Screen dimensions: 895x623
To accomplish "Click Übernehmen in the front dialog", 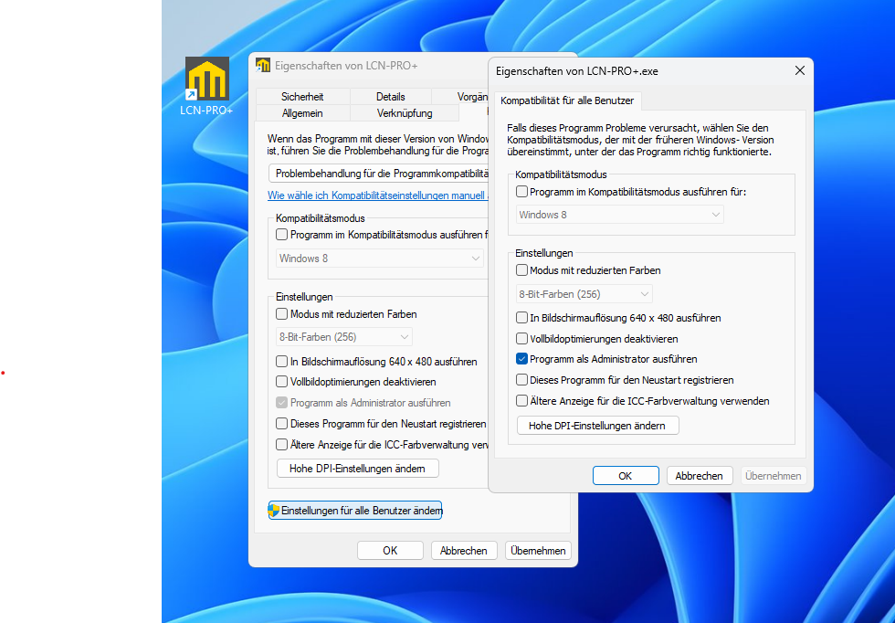I will click(773, 476).
